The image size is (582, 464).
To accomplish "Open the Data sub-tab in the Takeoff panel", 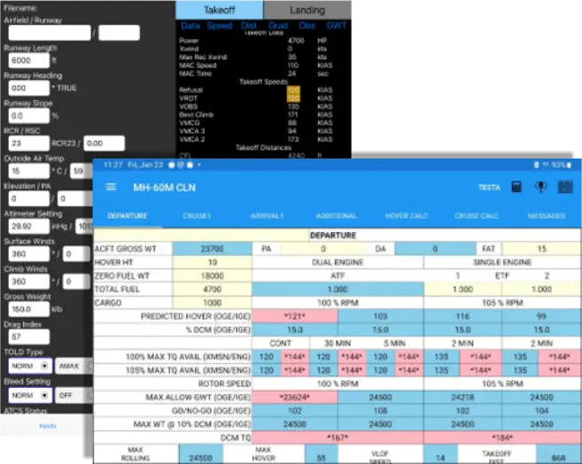I will [190, 26].
